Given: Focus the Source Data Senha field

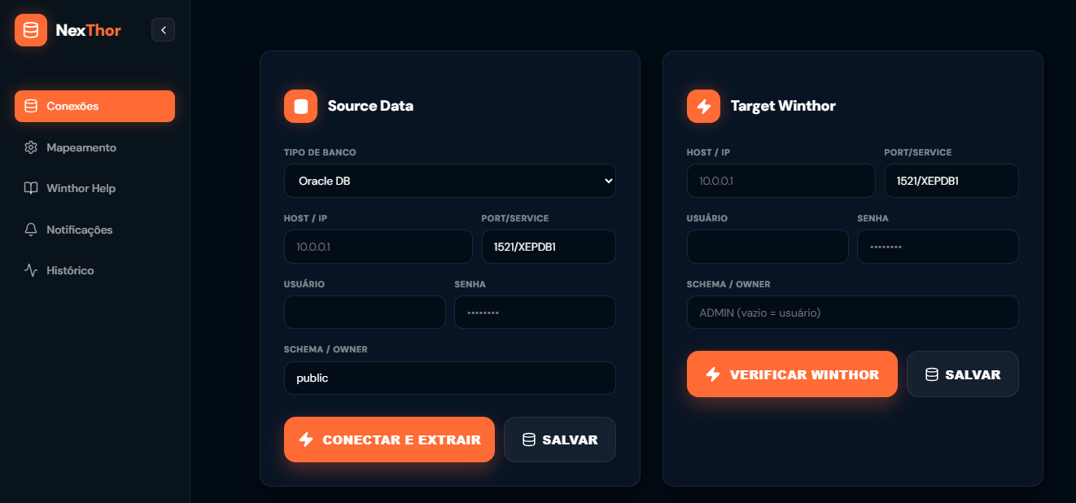Looking at the screenshot, I should [535, 313].
